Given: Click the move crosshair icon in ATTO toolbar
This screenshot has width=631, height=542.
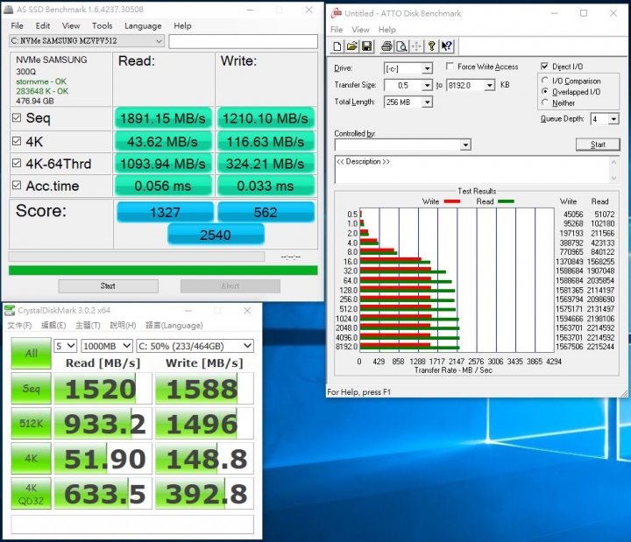Looking at the screenshot, I should (x=416, y=46).
